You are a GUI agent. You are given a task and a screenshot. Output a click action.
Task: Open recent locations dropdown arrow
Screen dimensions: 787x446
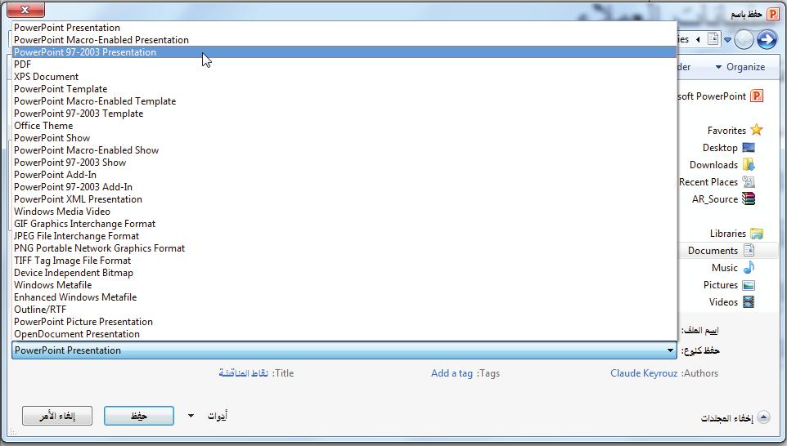(x=727, y=39)
